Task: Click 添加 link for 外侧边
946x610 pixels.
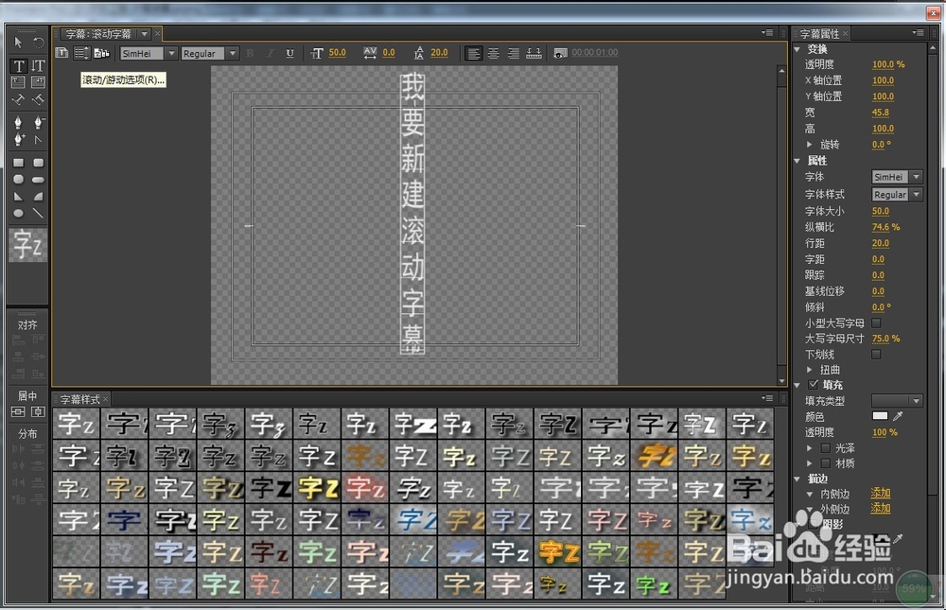Action: click(881, 508)
